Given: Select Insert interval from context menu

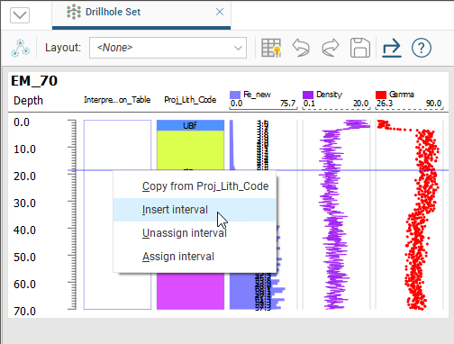Looking at the screenshot, I should click(195, 210).
